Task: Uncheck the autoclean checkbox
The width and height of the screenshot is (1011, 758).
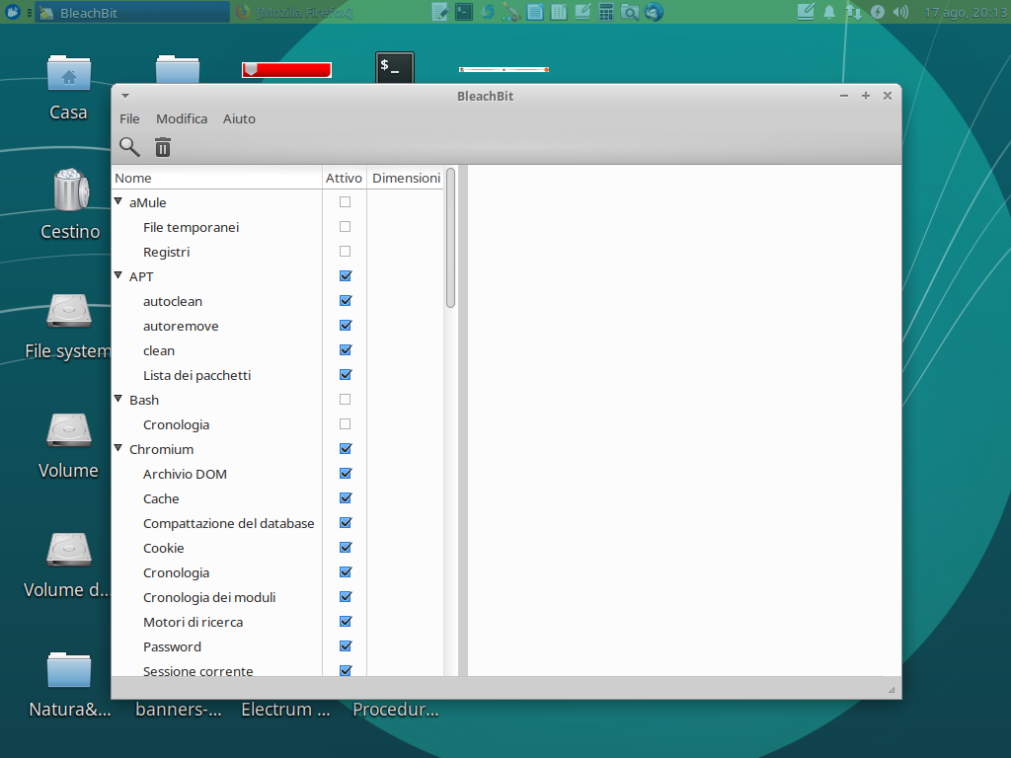Action: [x=346, y=300]
